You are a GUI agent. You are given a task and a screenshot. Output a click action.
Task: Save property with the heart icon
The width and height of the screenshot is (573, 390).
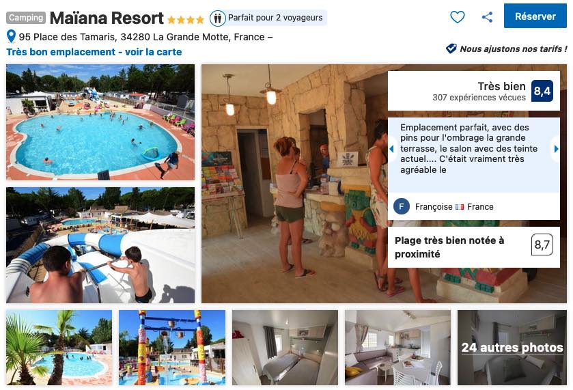pyautogui.click(x=457, y=17)
